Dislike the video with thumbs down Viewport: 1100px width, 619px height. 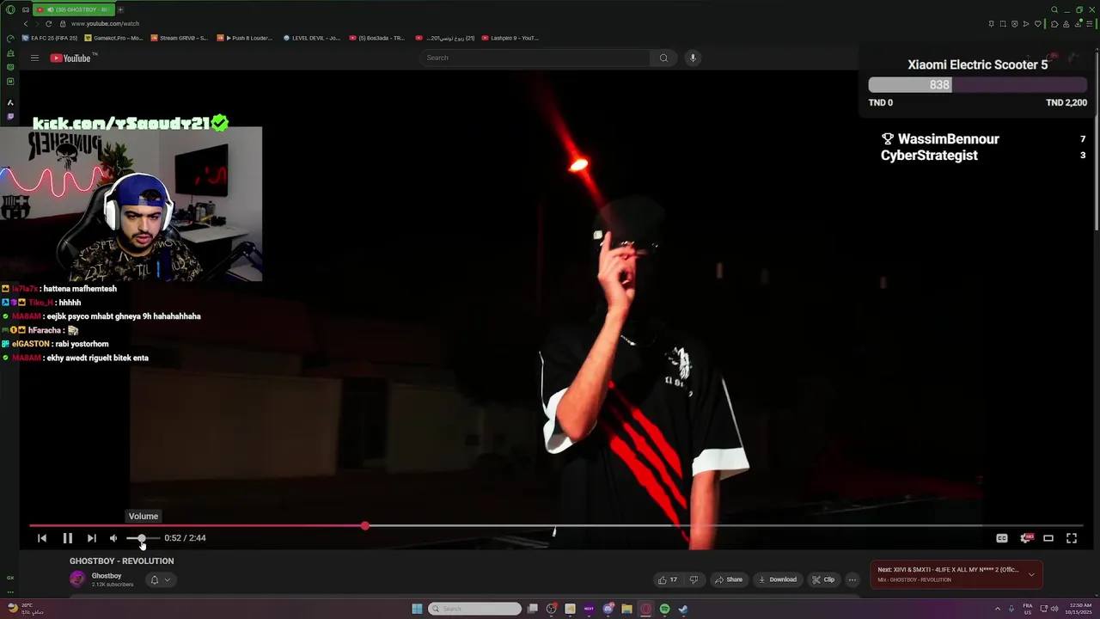coord(694,579)
